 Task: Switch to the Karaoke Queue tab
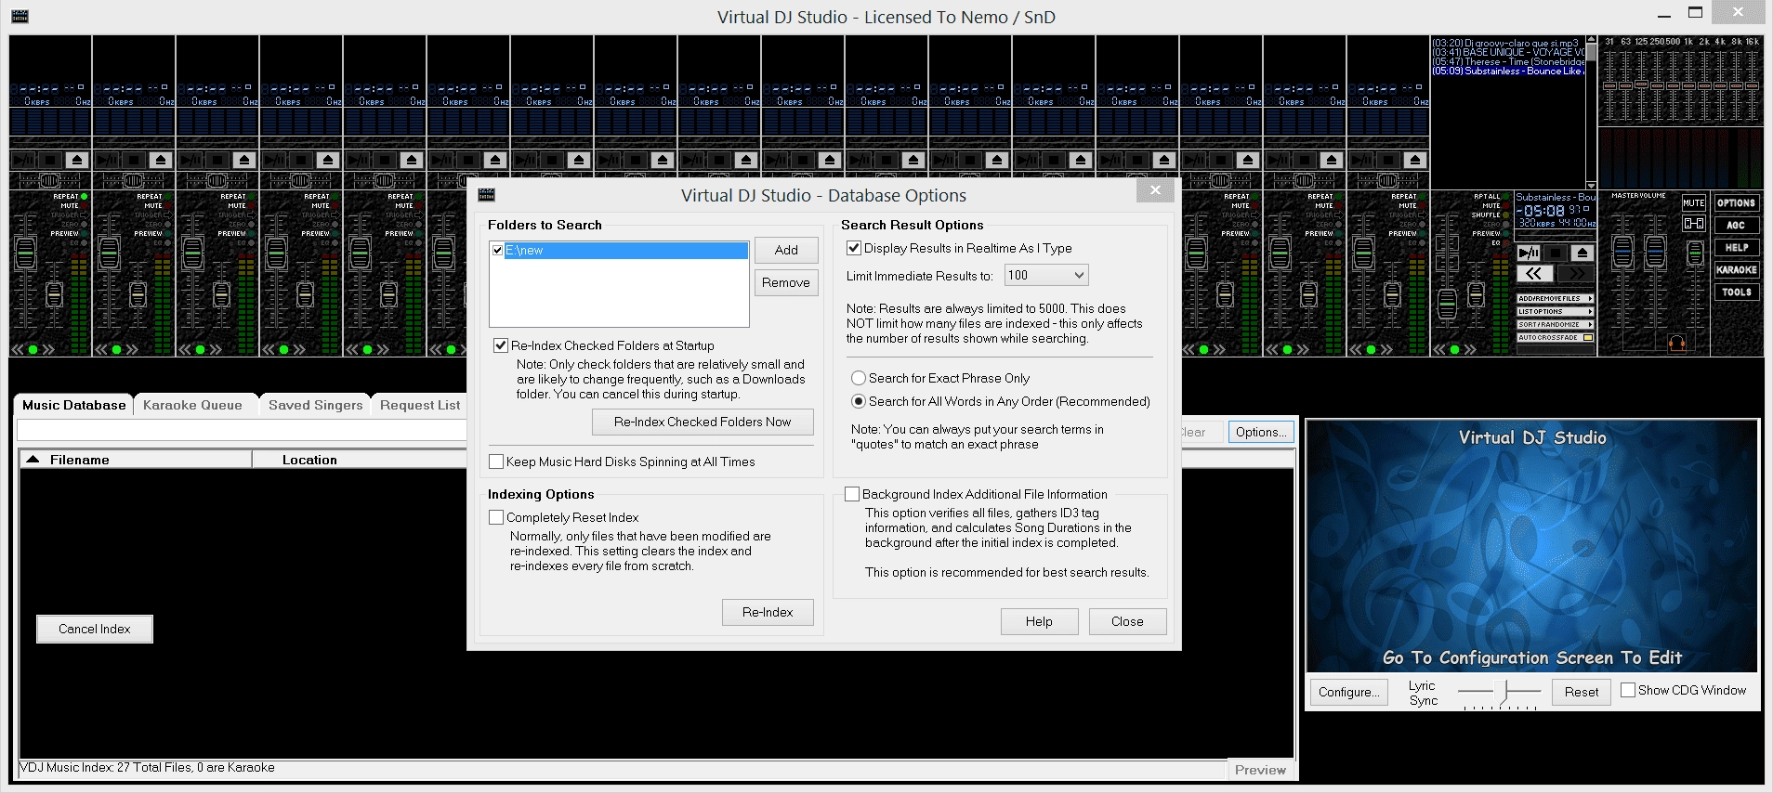coord(192,405)
